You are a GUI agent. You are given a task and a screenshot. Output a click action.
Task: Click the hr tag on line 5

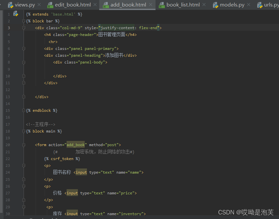53,42
